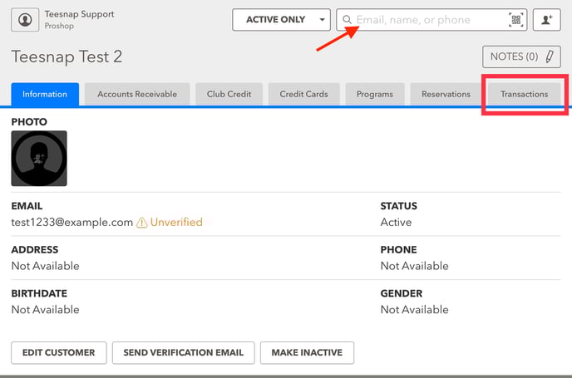Open the Transactions tab
The image size is (572, 378).
[524, 94]
